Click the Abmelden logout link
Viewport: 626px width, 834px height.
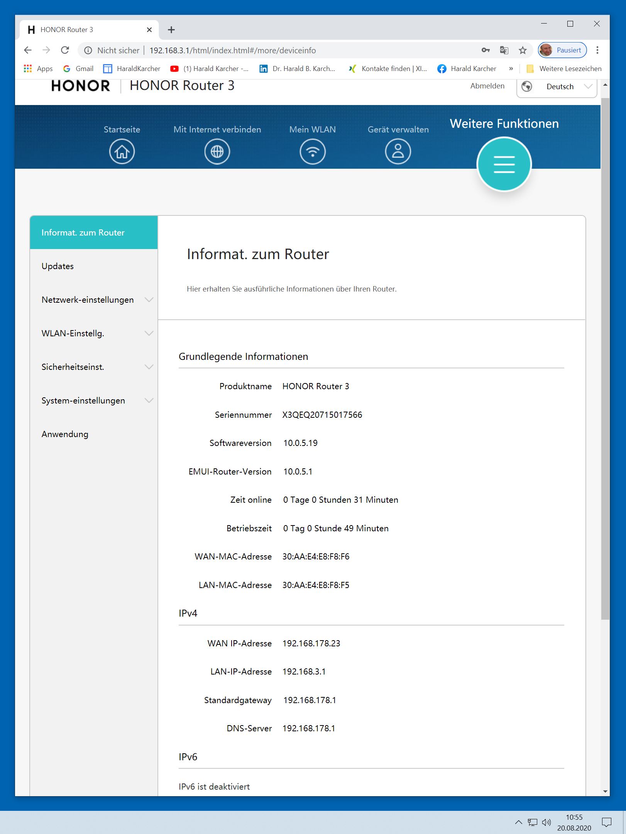tap(487, 86)
